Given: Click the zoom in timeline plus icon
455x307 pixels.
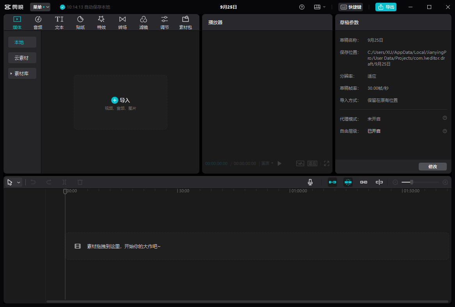Looking at the screenshot, I should (445, 182).
